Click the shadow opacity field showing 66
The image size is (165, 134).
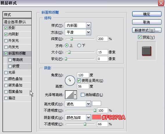click(x=103, y=124)
